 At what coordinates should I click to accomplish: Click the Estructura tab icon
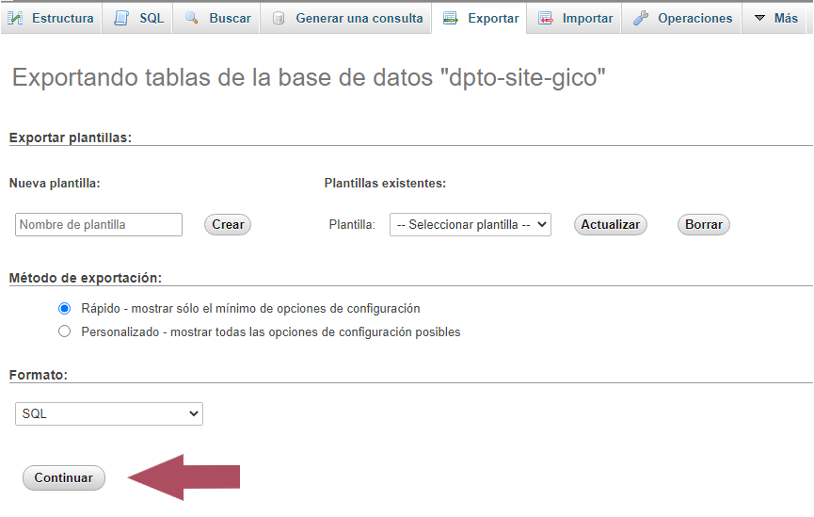tap(16, 18)
